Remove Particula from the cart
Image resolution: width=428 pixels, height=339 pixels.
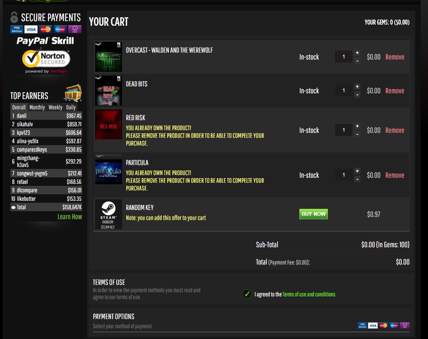(x=395, y=175)
